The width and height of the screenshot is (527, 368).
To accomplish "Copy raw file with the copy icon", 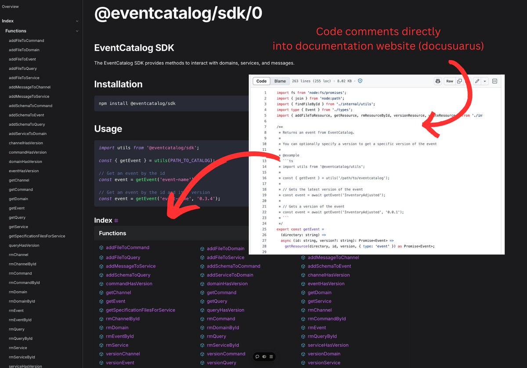I will point(459,81).
